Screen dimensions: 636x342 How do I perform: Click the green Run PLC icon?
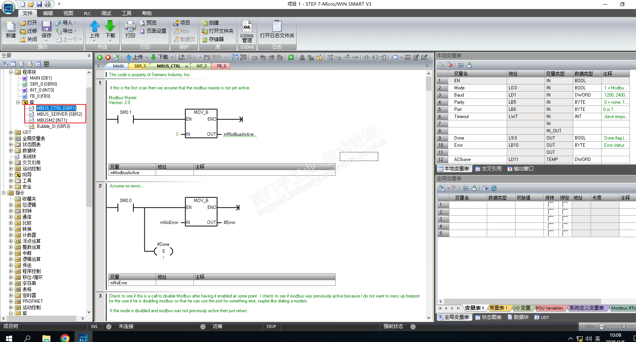[x=100, y=57]
